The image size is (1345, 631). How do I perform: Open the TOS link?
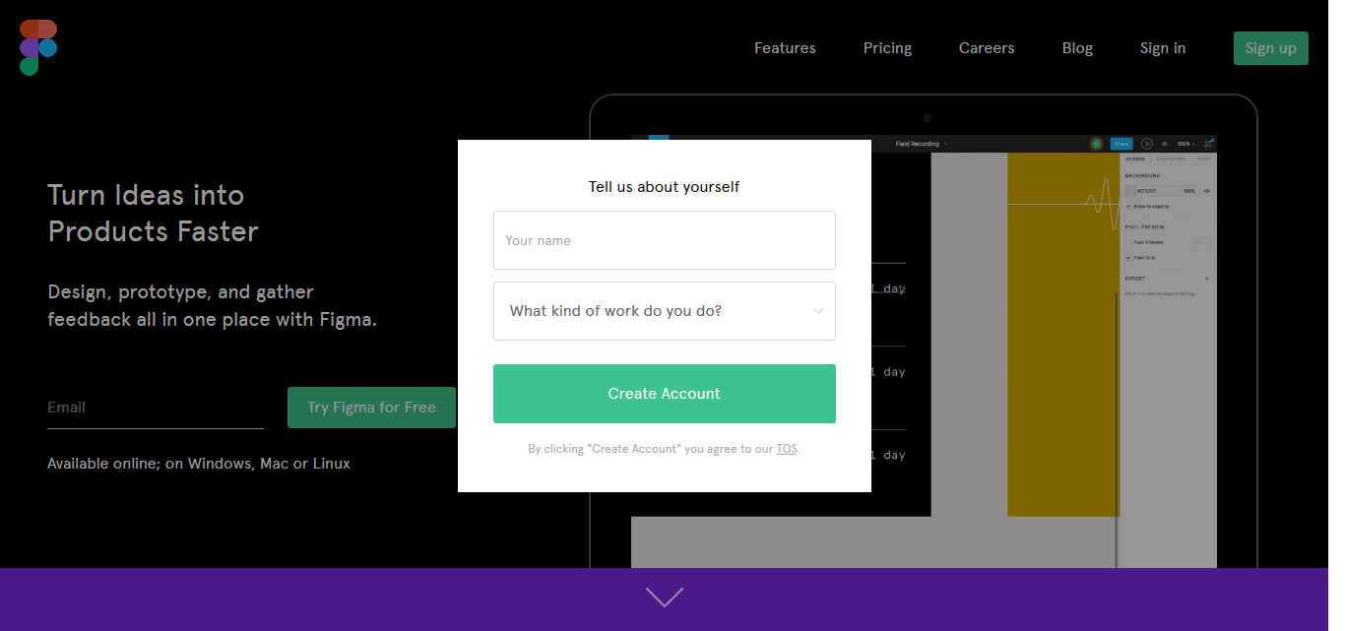pyautogui.click(x=787, y=449)
